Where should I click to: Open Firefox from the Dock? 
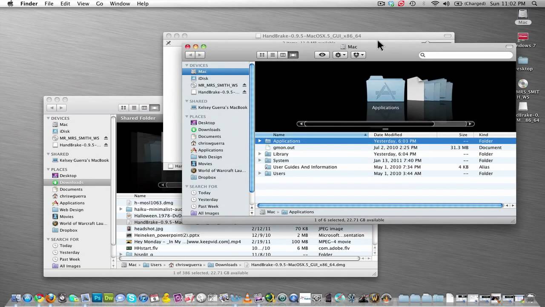coord(51,298)
